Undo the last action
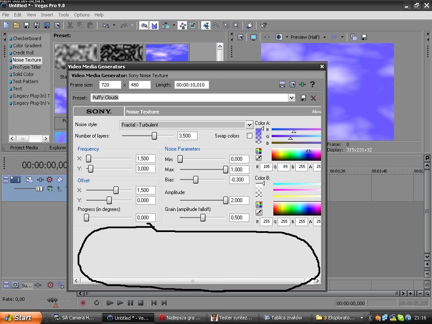 click(x=106, y=26)
